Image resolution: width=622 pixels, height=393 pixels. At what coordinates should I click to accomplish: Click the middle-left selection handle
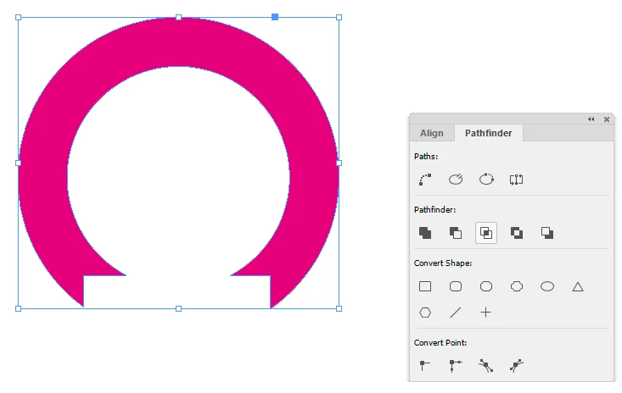coord(19,163)
